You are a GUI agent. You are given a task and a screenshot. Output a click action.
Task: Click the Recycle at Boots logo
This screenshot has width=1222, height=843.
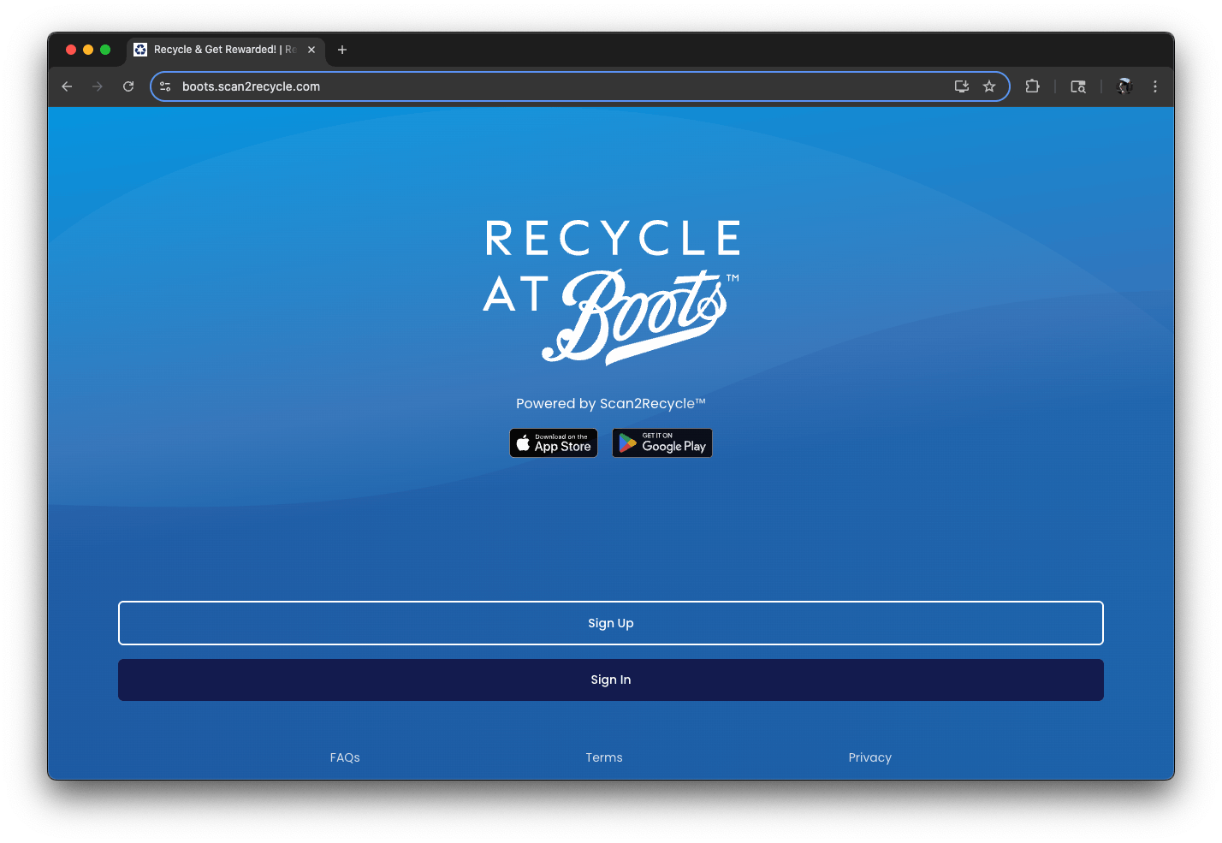click(x=611, y=292)
